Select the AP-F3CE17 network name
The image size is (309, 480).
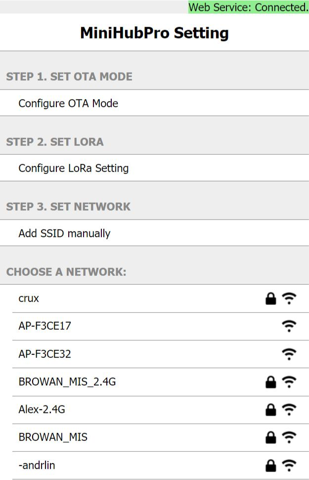[x=44, y=326]
